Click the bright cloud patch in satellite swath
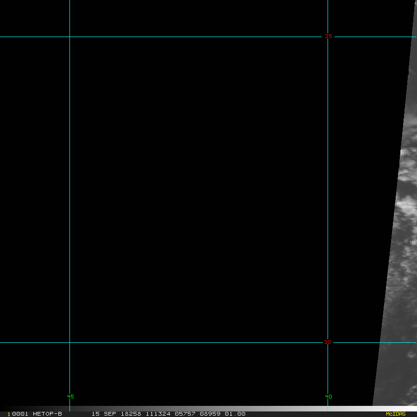 [x=405, y=206]
